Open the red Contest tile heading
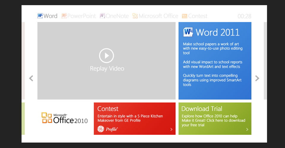 pyautogui.click(x=108, y=109)
